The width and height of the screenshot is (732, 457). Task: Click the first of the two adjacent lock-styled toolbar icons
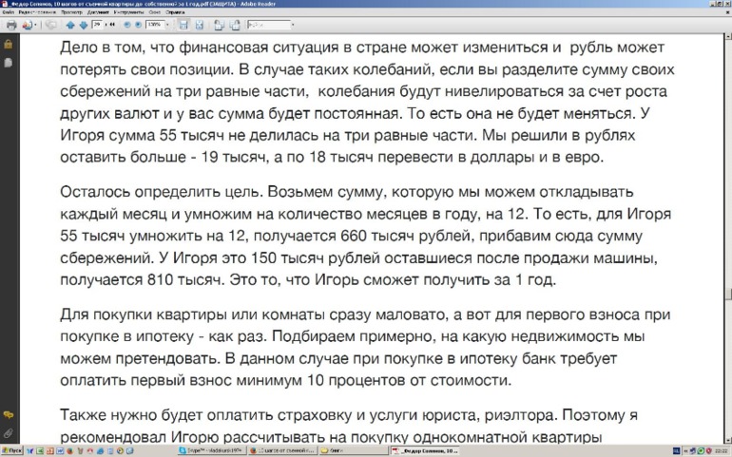coord(219,25)
